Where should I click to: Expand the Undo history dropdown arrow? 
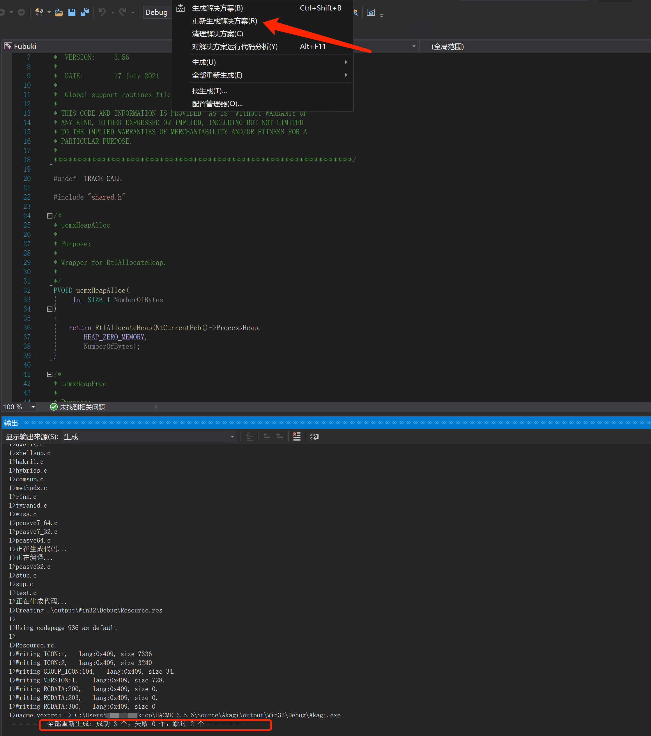point(113,13)
